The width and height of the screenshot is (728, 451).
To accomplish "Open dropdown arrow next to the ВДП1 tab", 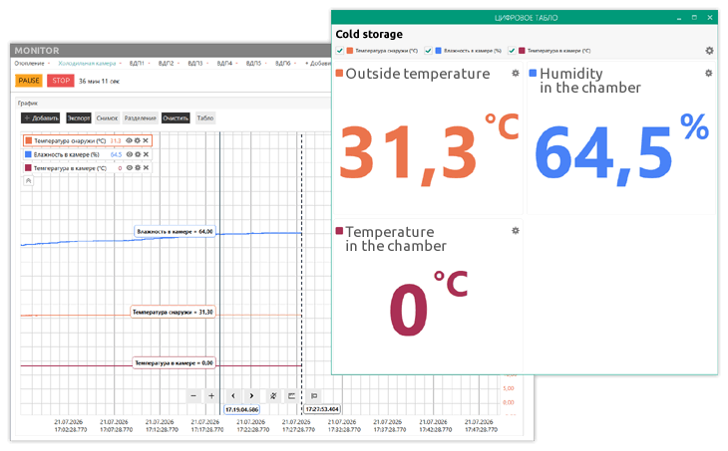I will [x=149, y=64].
